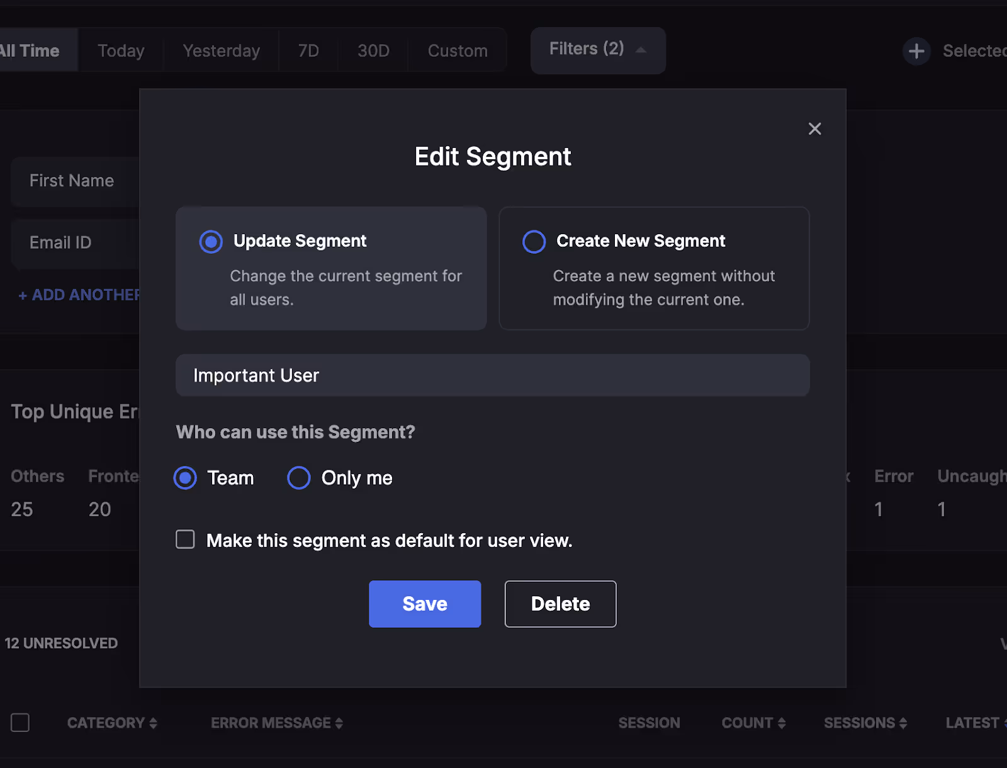Check the table header select-all checkbox
This screenshot has width=1007, height=768.
(x=20, y=723)
